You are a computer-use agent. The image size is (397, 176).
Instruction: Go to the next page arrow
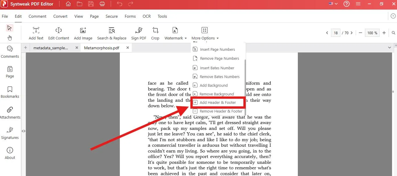click(352, 33)
